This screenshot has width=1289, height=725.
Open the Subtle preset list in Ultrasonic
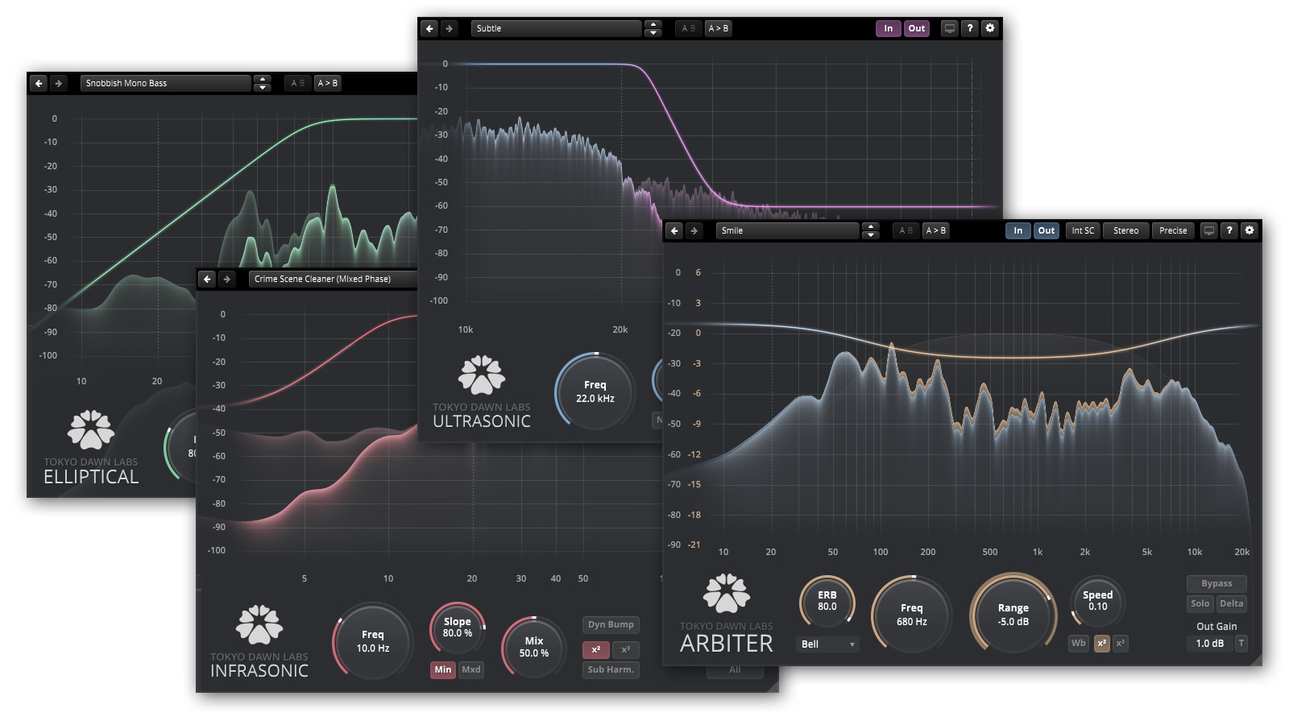tap(556, 28)
